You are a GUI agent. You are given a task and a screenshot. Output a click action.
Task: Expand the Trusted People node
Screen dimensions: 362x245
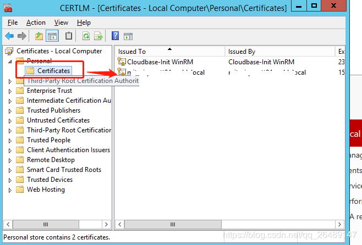10,141
